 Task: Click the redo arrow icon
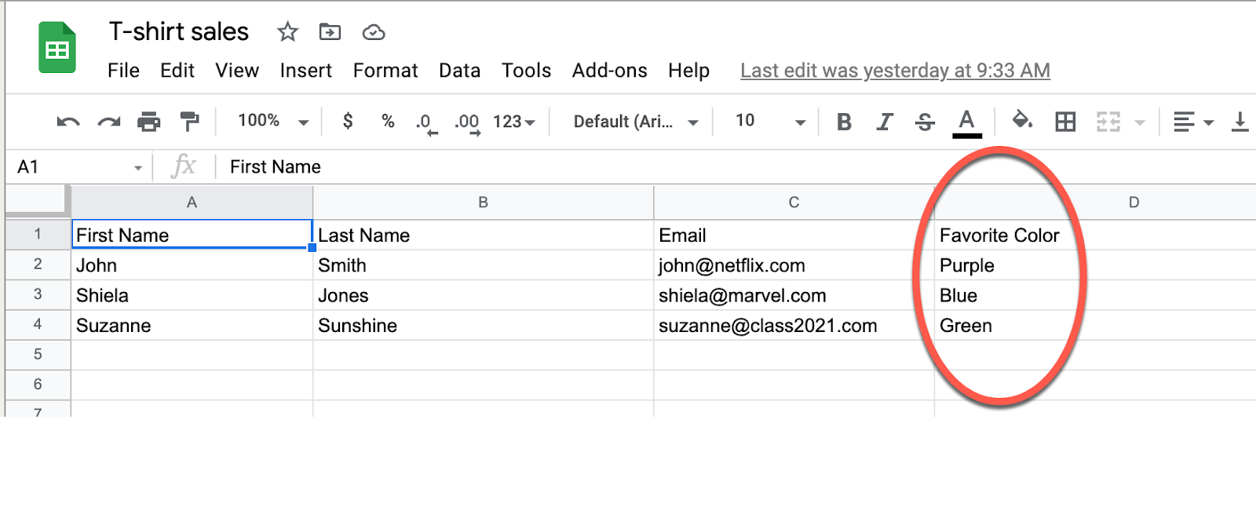[108, 122]
